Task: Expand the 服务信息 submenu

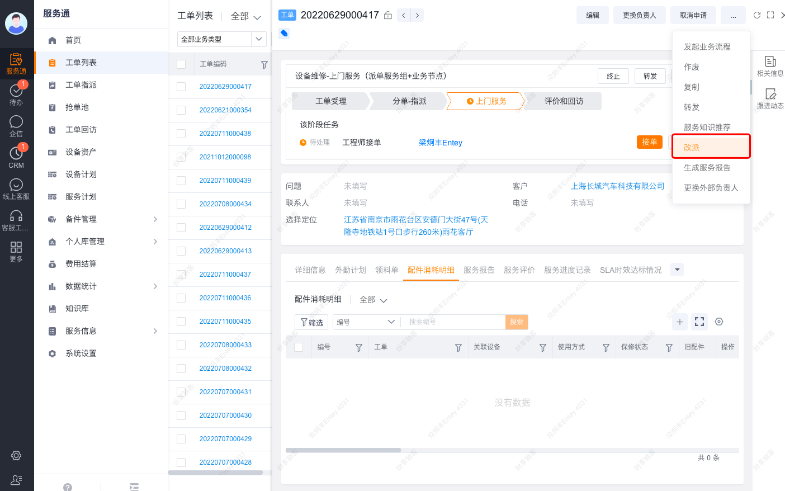Action: point(155,331)
